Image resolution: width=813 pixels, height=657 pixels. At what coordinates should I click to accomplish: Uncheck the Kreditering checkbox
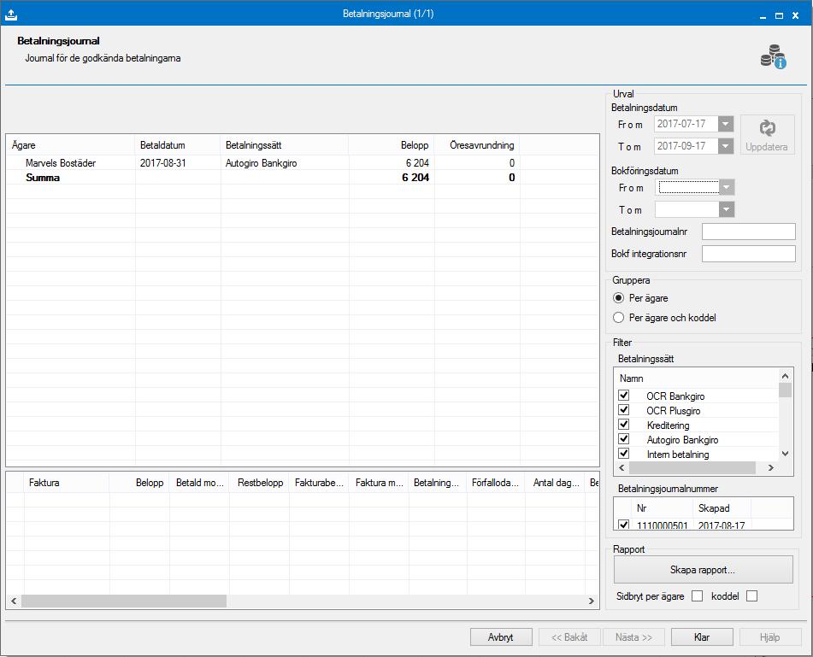tap(624, 425)
